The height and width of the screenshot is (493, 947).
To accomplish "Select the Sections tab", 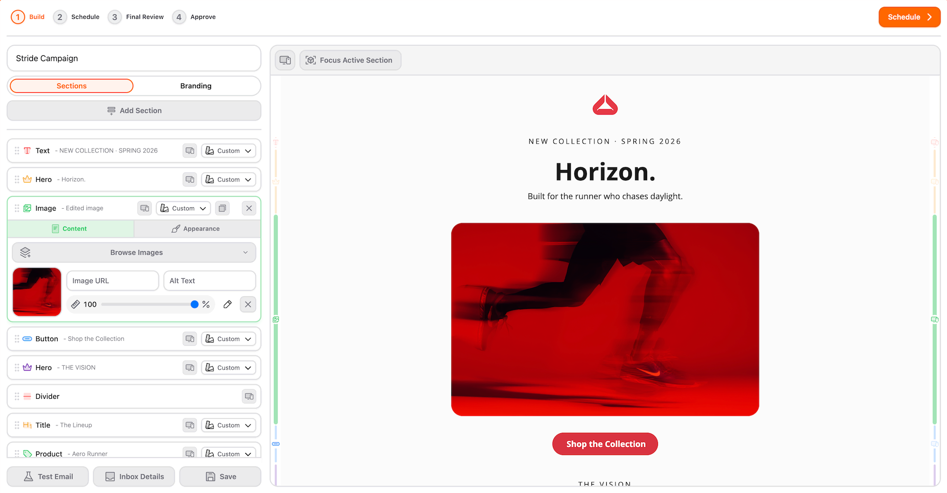I will click(72, 86).
